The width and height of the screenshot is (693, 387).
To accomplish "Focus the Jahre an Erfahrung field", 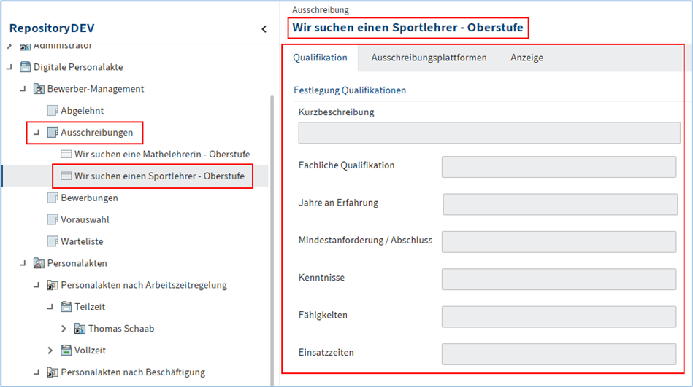I will (559, 204).
